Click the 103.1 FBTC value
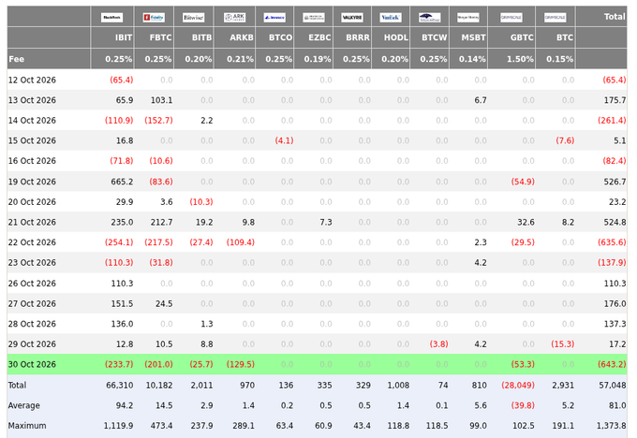Viewport: 637px width, 438px height. coord(162,100)
